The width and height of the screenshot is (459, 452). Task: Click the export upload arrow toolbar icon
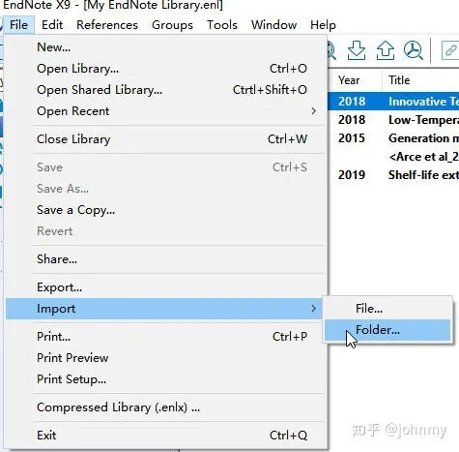coord(386,50)
